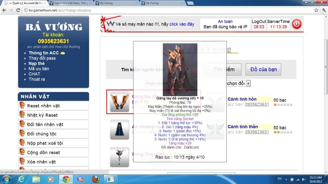This screenshot has width=328, height=184.
Task: Open the Găng tay đế vương glove thumbnail
Action: [x=120, y=102]
